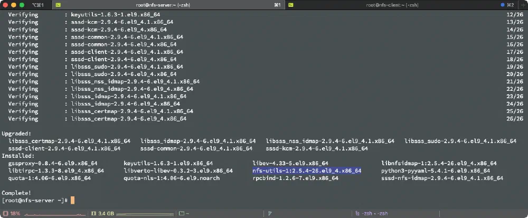Click the "Complete!" message
528x218 pixels.
click(x=16, y=193)
